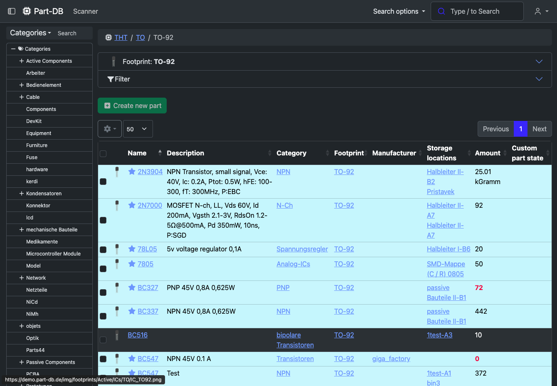This screenshot has width=557, height=386.
Task: Open the BC516 part link
Action: (138, 335)
